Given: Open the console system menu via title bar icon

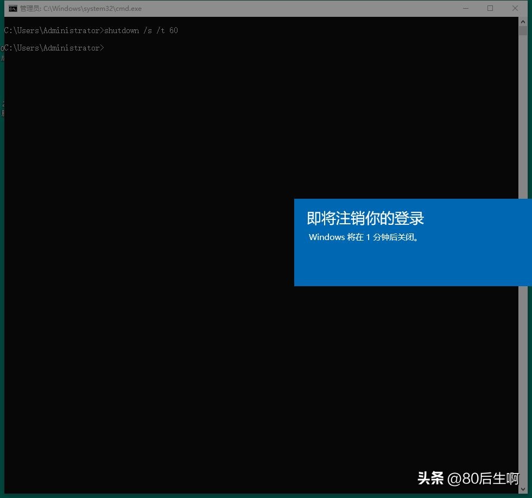Looking at the screenshot, I should [12, 8].
